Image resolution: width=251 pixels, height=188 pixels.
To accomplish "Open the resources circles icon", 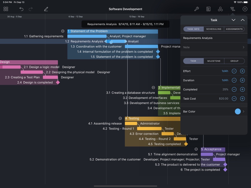I will coord(220,9).
